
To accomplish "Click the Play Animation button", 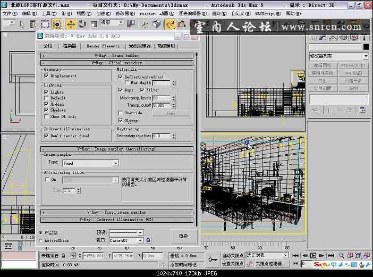I will coord(313,256).
